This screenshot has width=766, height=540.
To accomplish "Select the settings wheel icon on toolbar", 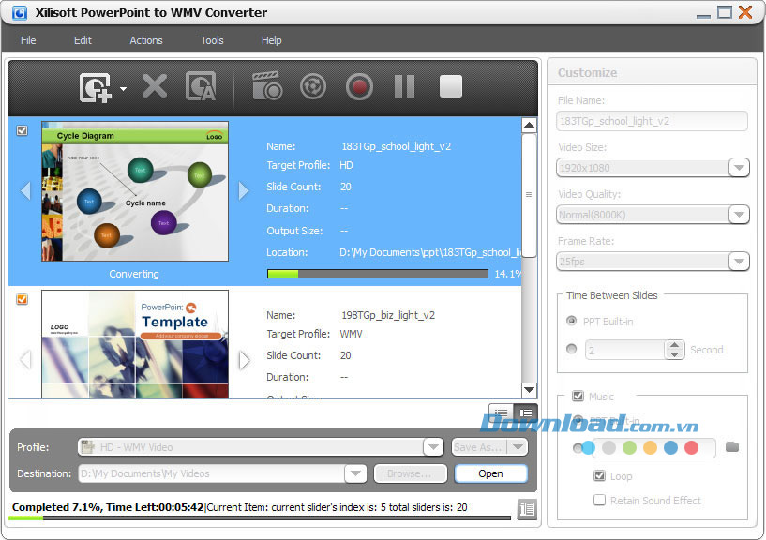I will tap(312, 86).
